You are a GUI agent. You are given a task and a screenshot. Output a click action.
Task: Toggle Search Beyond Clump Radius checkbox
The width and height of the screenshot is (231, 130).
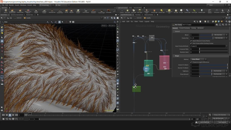click(191, 41)
